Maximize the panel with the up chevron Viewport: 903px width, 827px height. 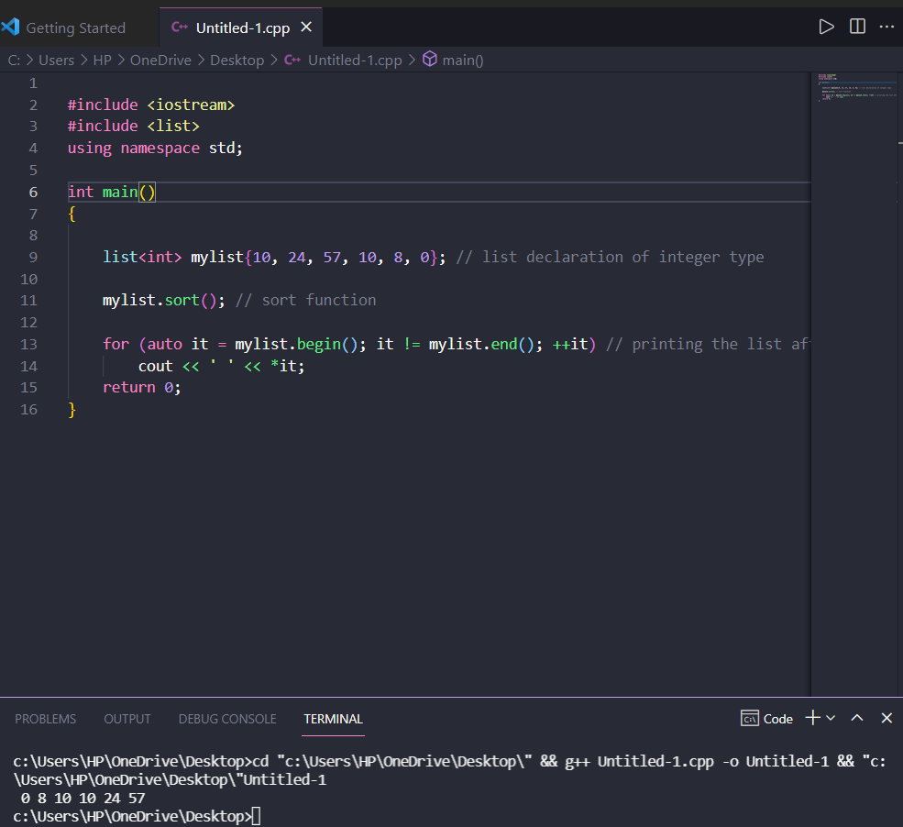(x=857, y=718)
